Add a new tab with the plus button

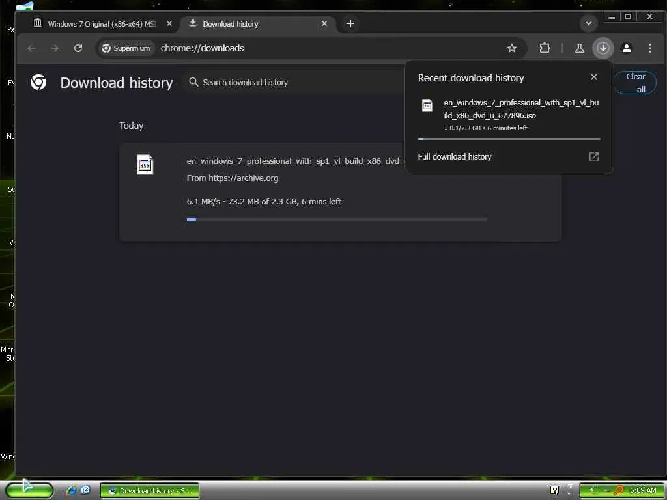pyautogui.click(x=350, y=23)
